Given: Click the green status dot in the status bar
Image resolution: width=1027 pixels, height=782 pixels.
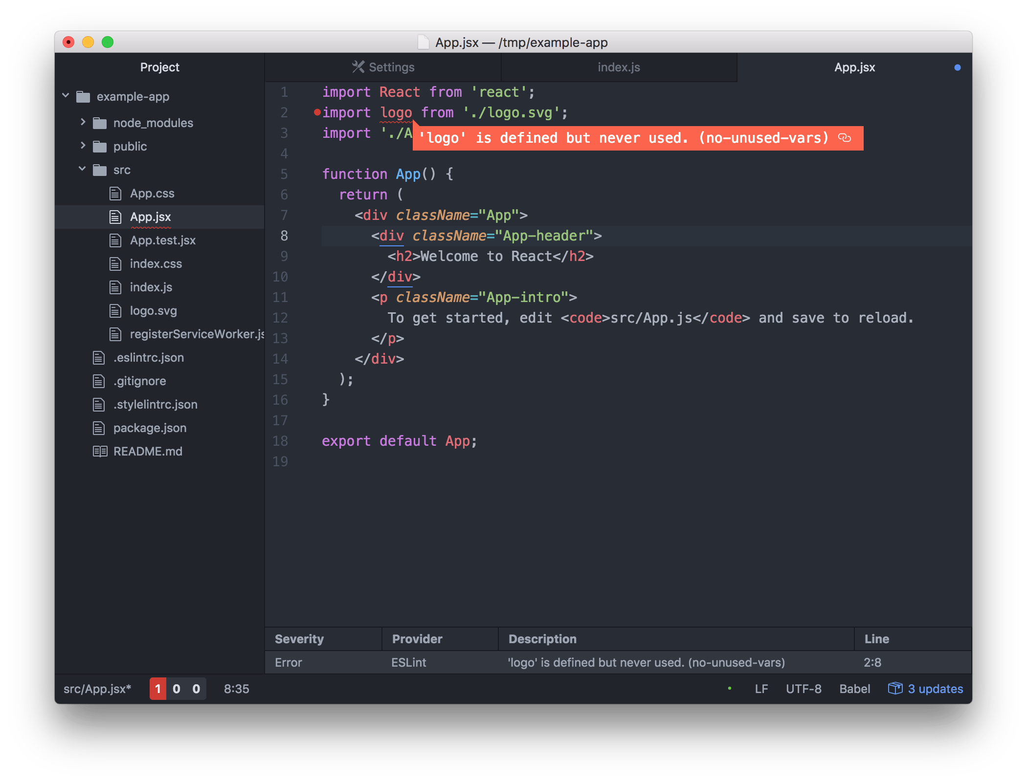Looking at the screenshot, I should (x=730, y=689).
